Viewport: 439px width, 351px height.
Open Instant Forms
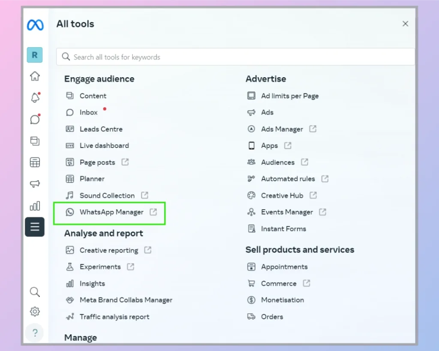[283, 229]
